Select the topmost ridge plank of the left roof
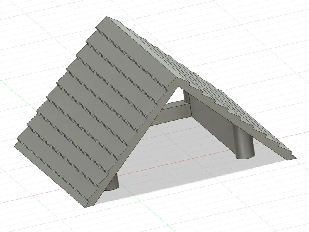 (x=137, y=52)
